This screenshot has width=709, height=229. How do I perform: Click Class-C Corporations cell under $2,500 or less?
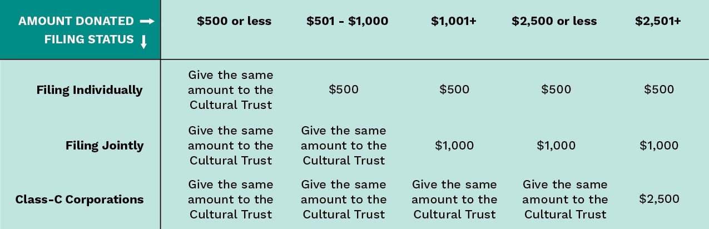click(x=566, y=199)
